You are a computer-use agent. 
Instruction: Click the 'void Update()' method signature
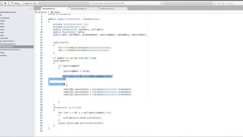point(62,61)
